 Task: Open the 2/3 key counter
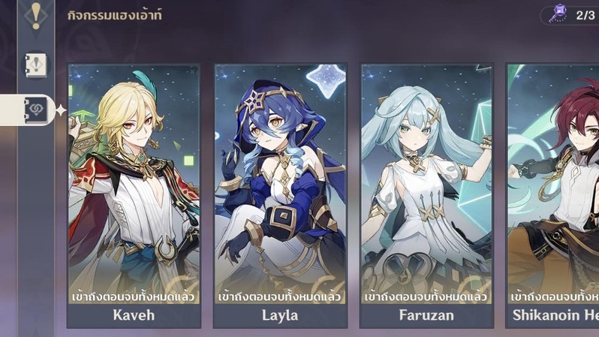570,15
